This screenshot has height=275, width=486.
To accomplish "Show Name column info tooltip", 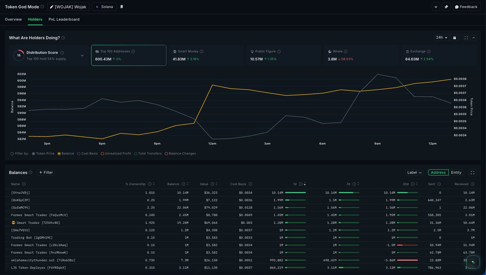I will tap(24, 184).
